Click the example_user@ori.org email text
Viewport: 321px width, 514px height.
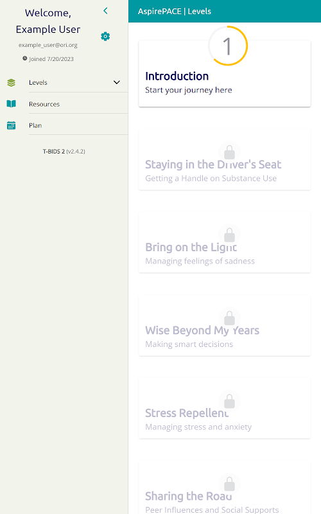coord(48,45)
